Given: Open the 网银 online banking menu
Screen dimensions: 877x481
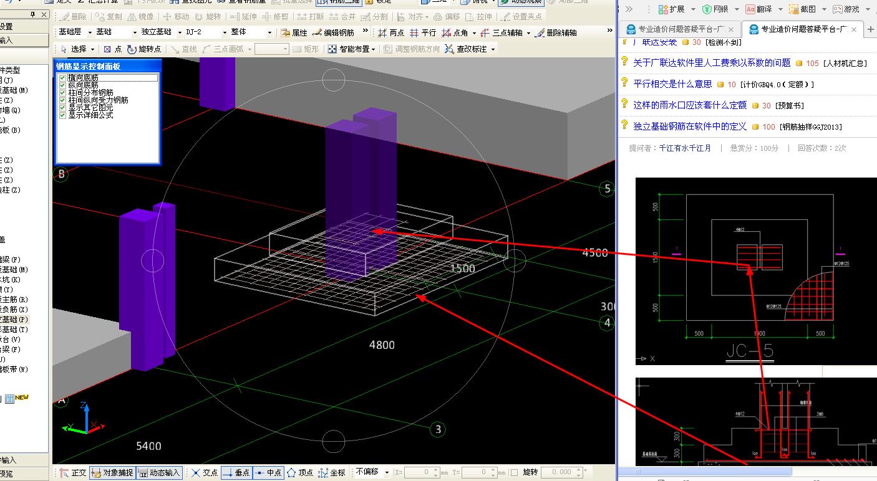Looking at the screenshot, I should point(720,9).
